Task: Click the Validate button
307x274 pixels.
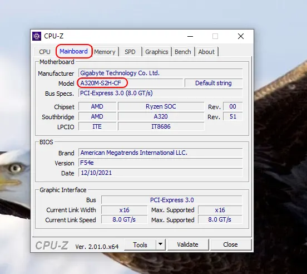Action: click(x=188, y=244)
